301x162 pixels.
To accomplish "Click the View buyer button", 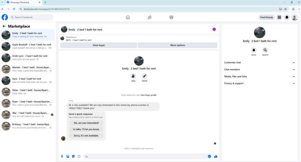I will click(x=99, y=45).
